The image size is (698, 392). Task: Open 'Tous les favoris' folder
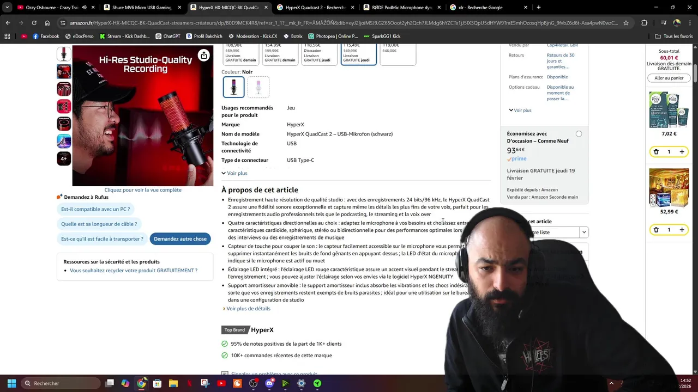pyautogui.click(x=673, y=36)
